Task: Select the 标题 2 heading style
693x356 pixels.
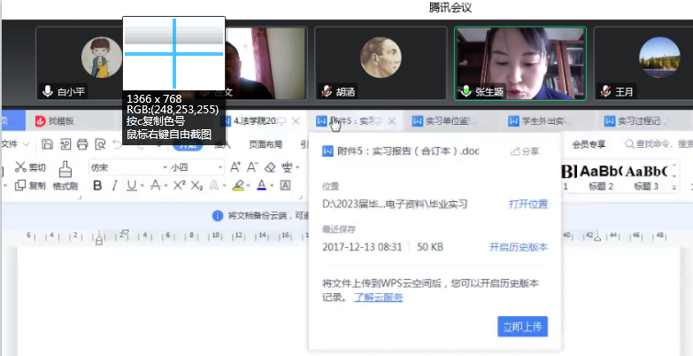Action: pos(601,177)
